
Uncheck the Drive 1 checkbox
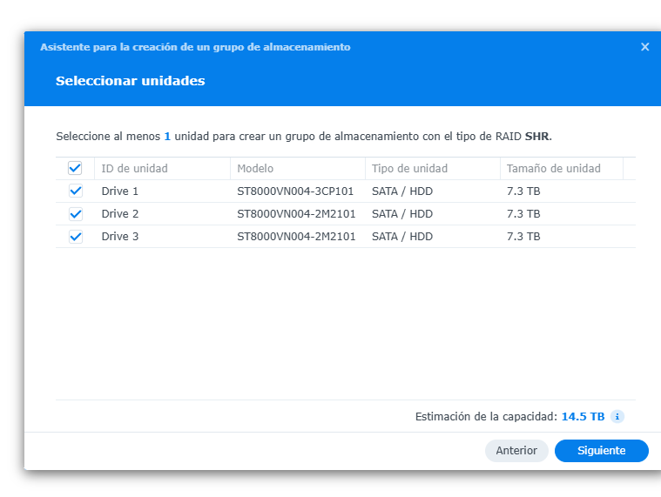click(75, 191)
